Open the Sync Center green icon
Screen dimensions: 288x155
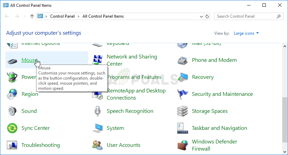pyautogui.click(x=12, y=128)
